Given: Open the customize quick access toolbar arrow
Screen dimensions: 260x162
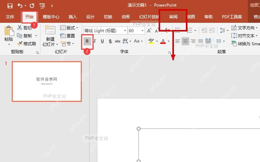Looking at the screenshot, I should click(x=52, y=6).
